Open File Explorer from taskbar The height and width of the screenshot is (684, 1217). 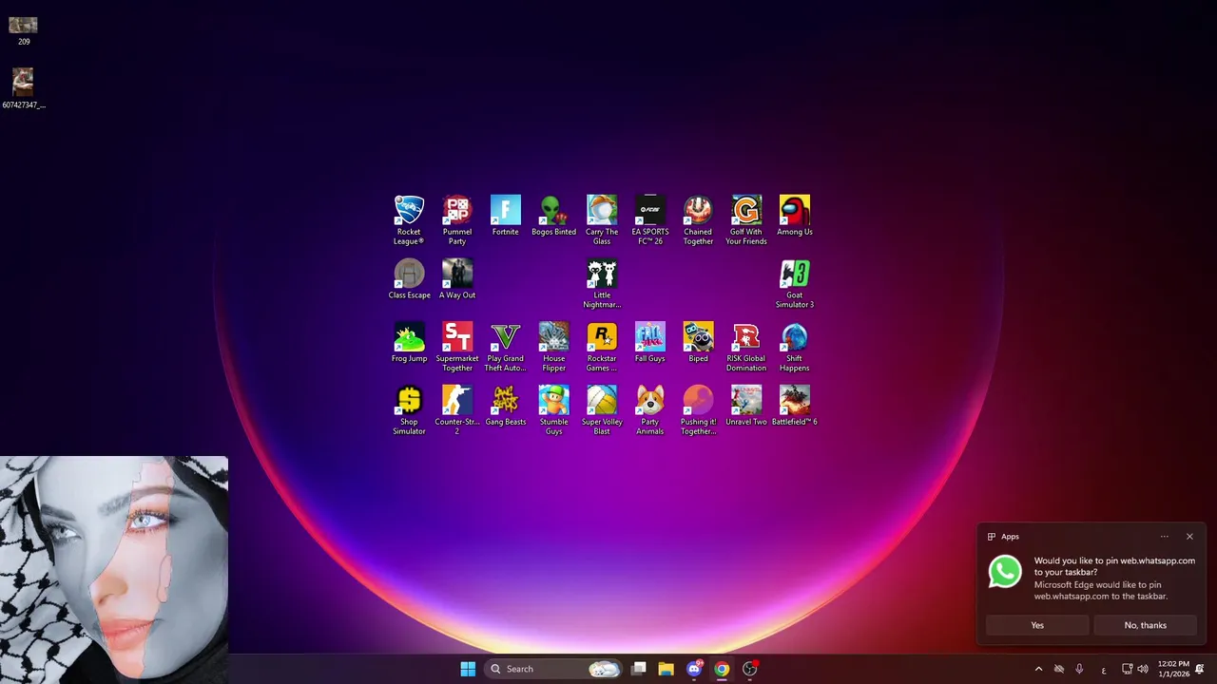tap(666, 669)
